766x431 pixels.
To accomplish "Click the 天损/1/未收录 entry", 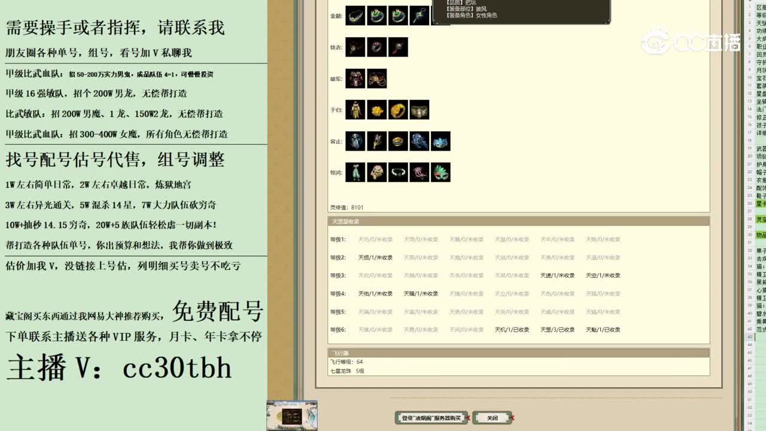I will point(375,257).
